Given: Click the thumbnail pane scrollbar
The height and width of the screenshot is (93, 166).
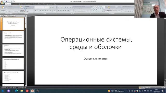Looking at the screenshot, I should click(x=25, y=52).
